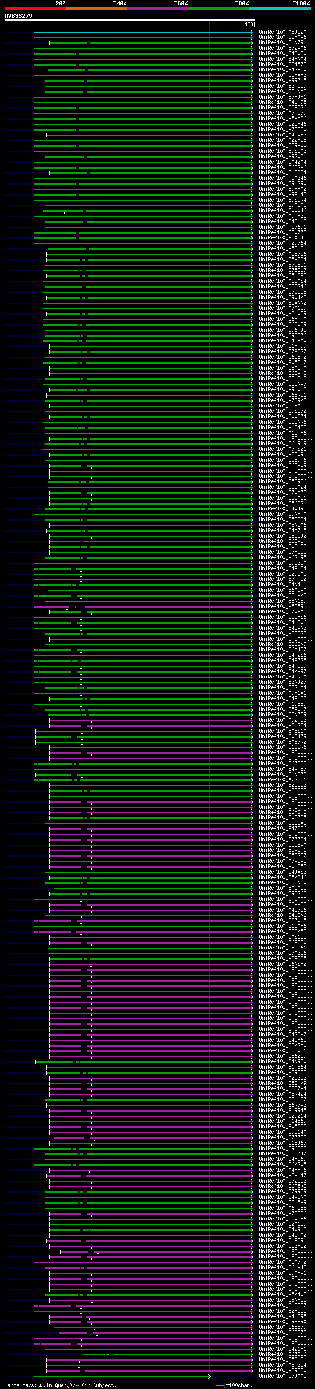
Task: Select hit label UniRef100_C1GQK6
Action: [x=283, y=747]
